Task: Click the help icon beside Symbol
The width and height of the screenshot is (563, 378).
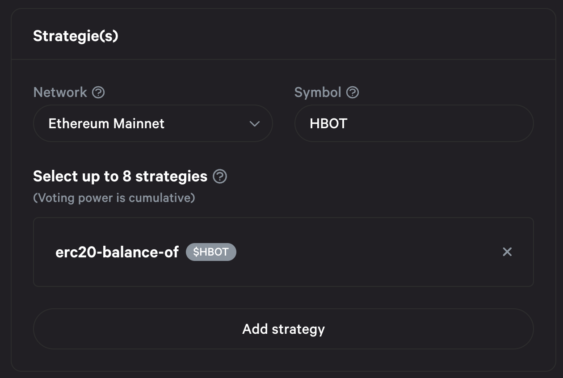Action: [x=353, y=92]
